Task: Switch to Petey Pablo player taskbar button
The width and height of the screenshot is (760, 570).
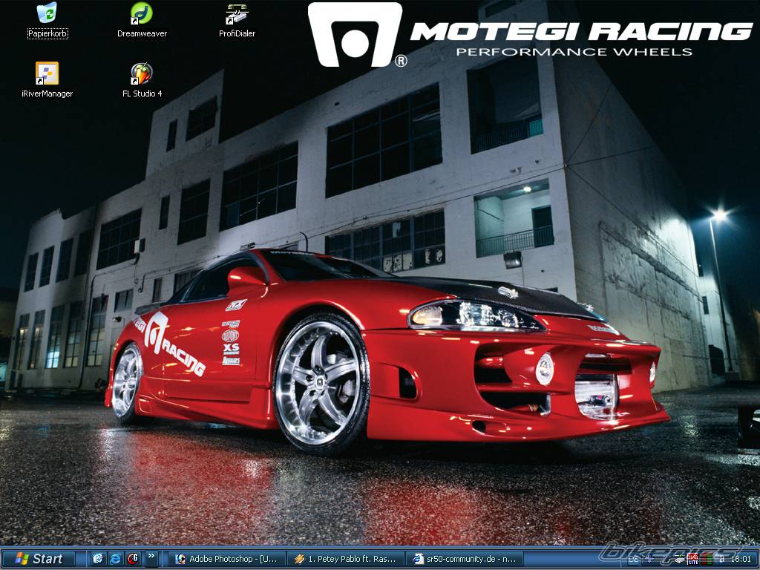Action: pos(346,559)
